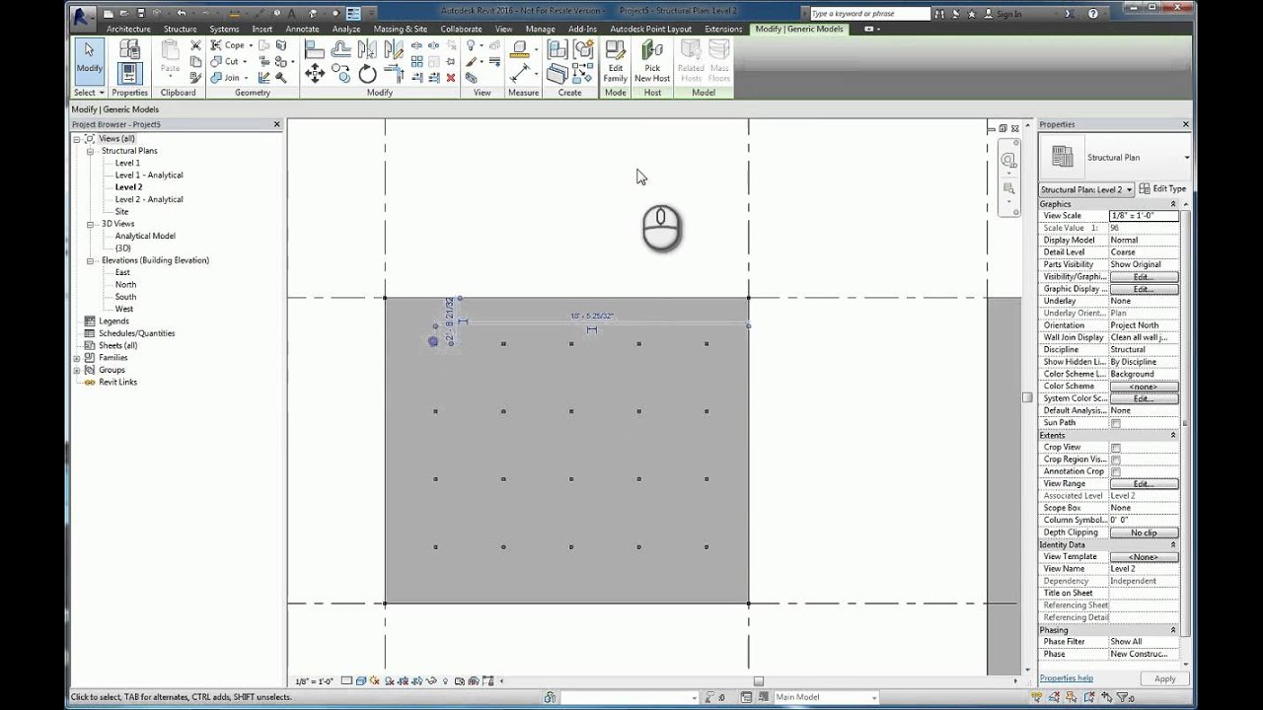Toggle the Sun Path checkbox

[x=1116, y=423]
